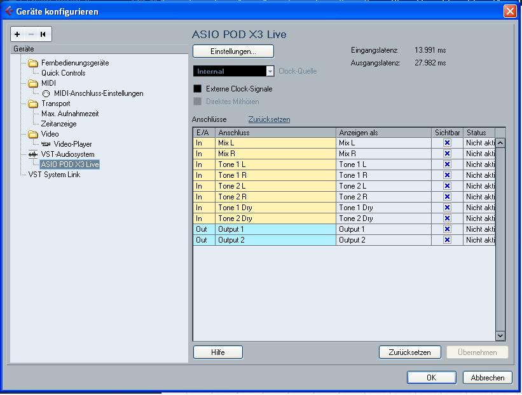Viewport: 522px width, 395px height.
Task: Click the Übernehmen button
Action: point(477,352)
